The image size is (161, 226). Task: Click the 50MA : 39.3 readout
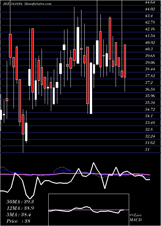point(20,202)
